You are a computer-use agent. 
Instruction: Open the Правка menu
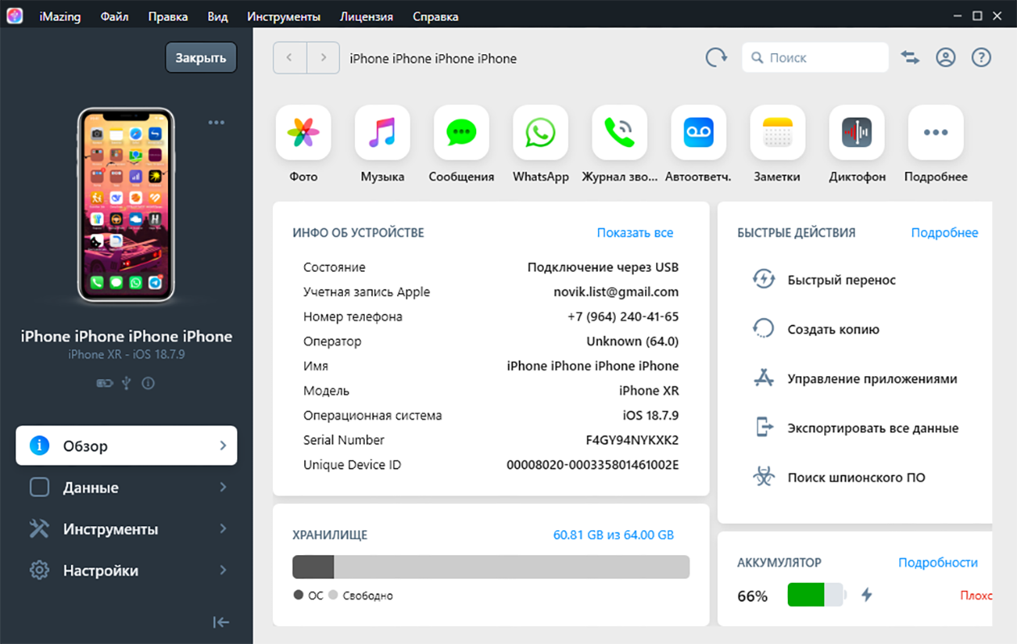(168, 17)
